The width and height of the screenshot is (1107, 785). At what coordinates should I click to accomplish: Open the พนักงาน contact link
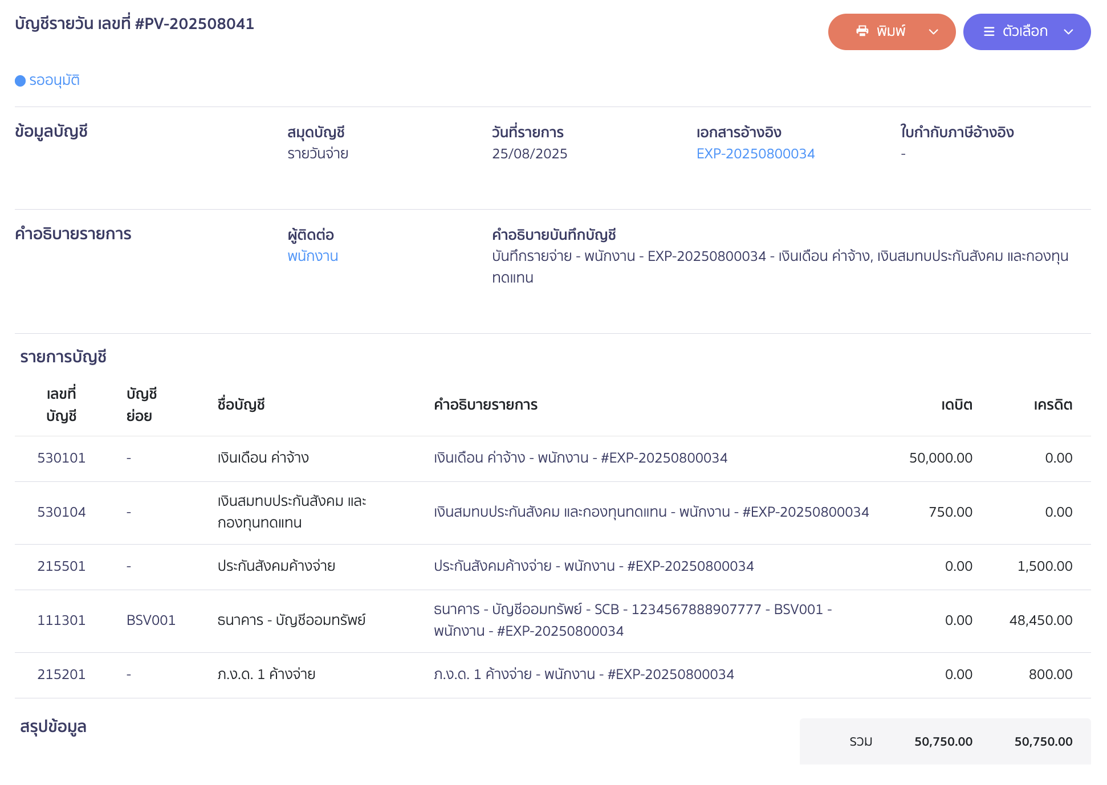(312, 256)
